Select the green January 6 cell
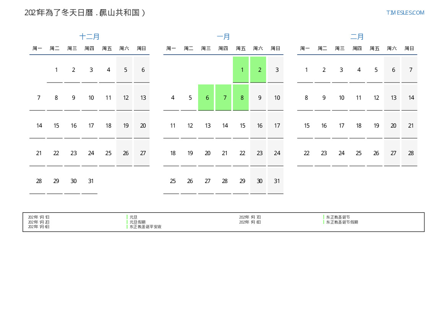Screen dimensions: 447x316 point(206,97)
